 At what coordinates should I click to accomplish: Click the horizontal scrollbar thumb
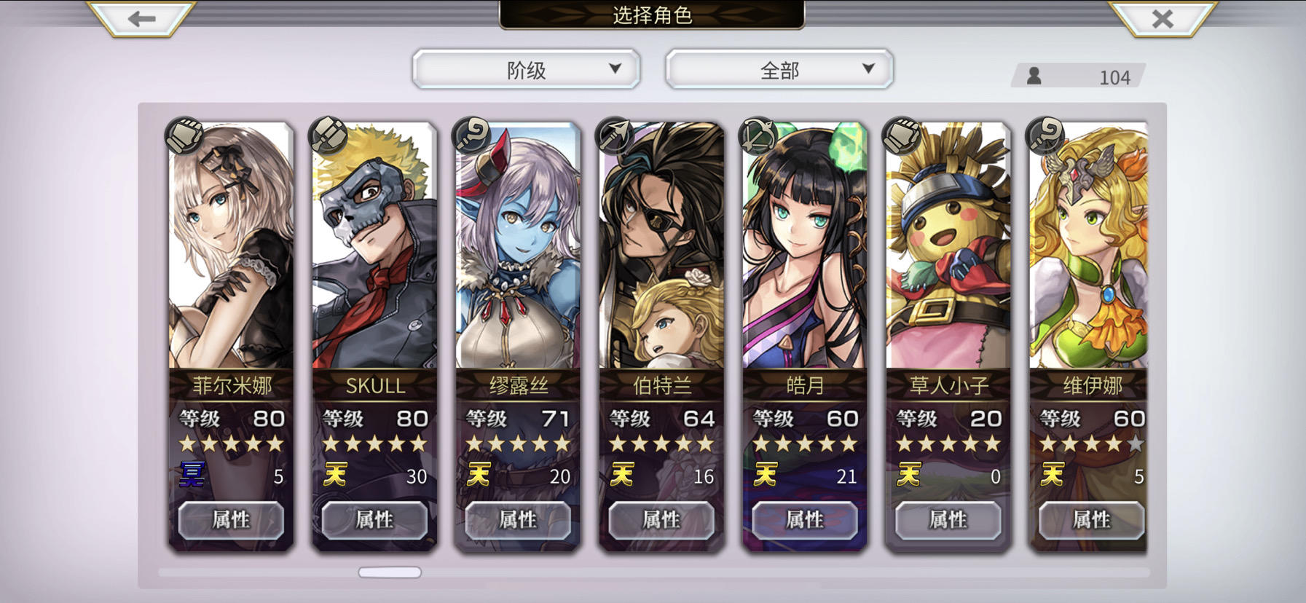coord(390,572)
